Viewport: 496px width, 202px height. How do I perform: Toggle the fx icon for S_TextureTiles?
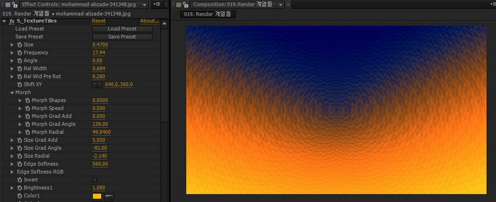pyautogui.click(x=12, y=21)
